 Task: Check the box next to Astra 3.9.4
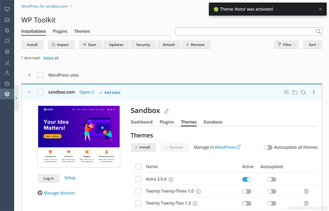pyautogui.click(x=138, y=179)
